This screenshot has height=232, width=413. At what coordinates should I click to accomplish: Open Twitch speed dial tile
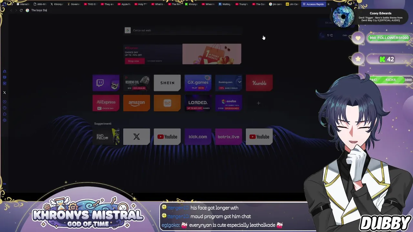pos(106,83)
